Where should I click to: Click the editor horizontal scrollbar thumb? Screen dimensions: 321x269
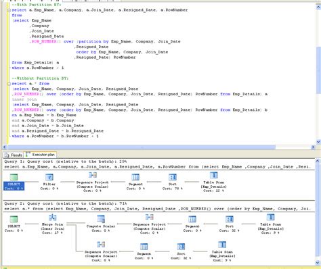pos(142,147)
